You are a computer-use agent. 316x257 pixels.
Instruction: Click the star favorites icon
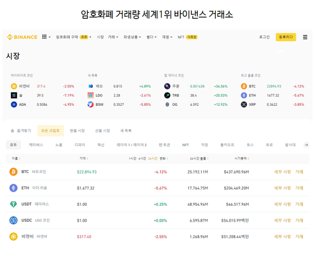point(12,131)
